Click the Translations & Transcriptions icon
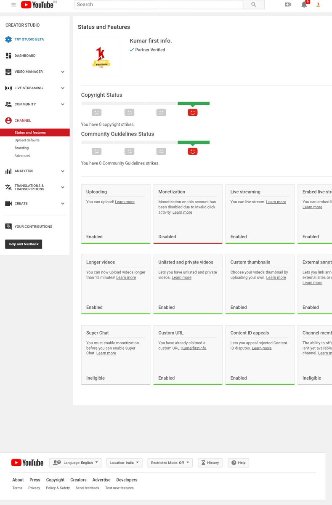332x505 pixels. 8,187
